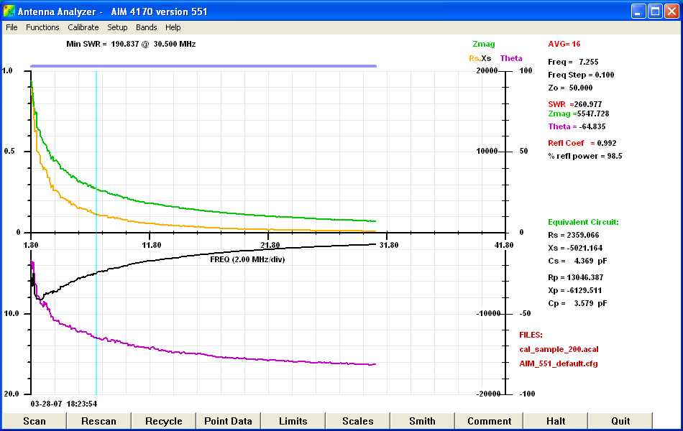Close the Antenna Analyzer window
The image size is (683, 431).
point(671,11)
